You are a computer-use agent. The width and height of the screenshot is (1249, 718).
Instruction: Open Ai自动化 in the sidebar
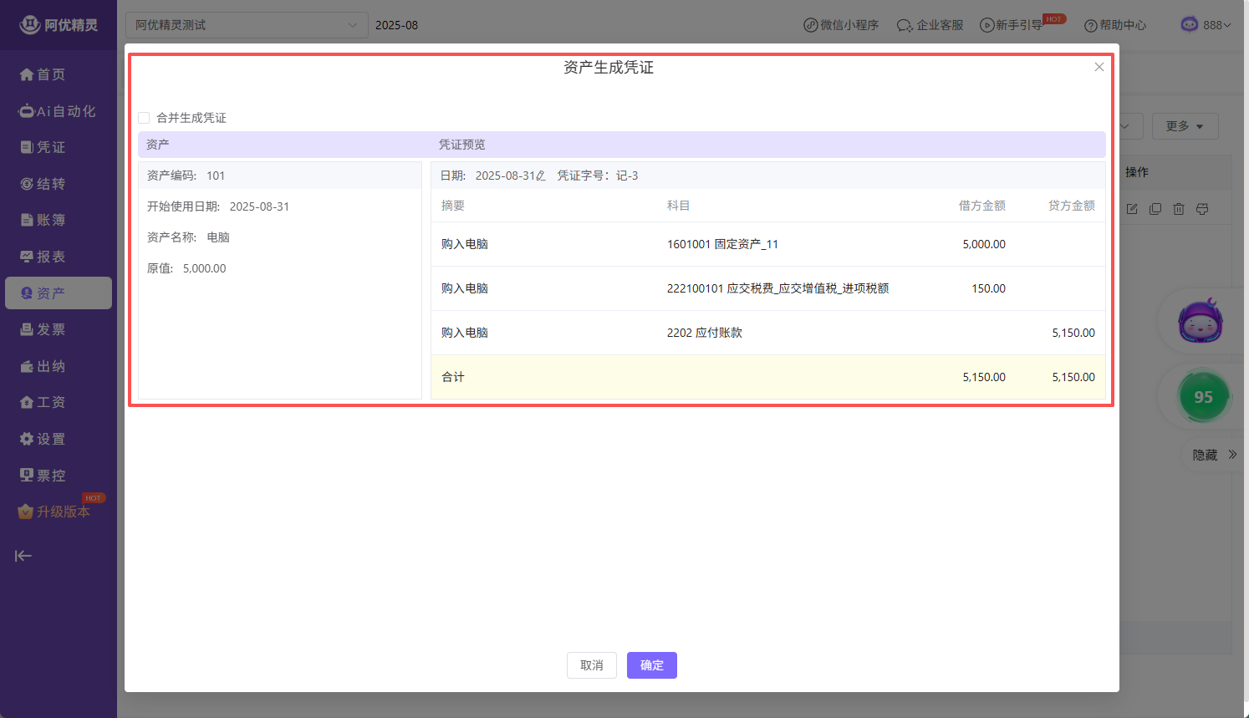57,111
